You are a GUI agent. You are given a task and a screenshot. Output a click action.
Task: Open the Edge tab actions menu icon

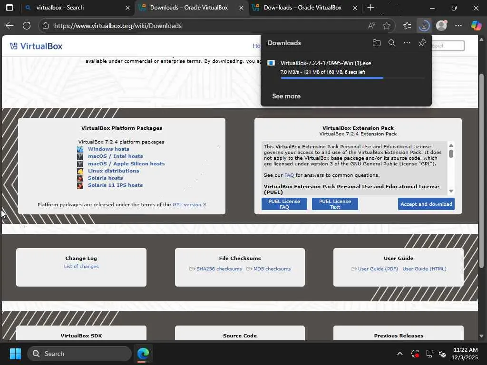coord(10,8)
